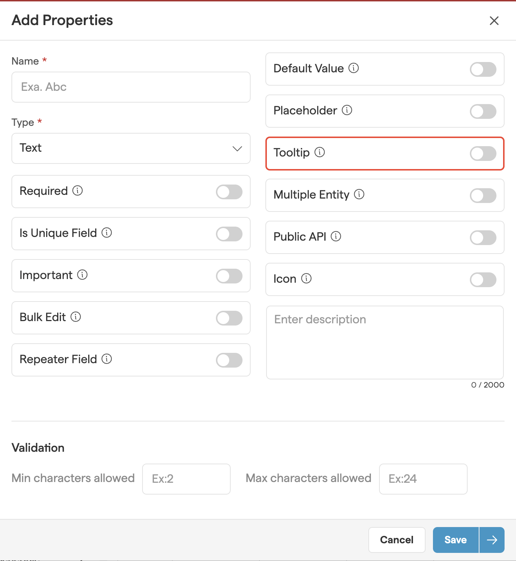516x561 pixels.
Task: Open the Type dropdown showing Text
Action: coord(131,148)
